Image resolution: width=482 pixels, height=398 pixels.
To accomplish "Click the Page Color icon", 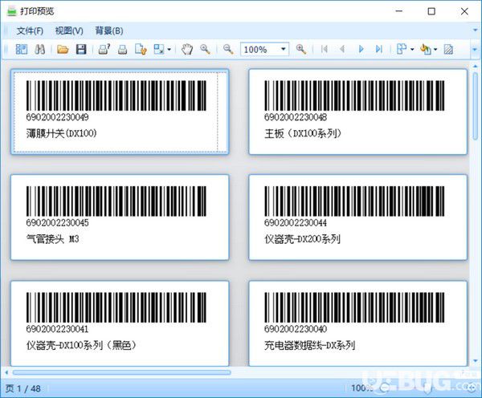I will 426,49.
